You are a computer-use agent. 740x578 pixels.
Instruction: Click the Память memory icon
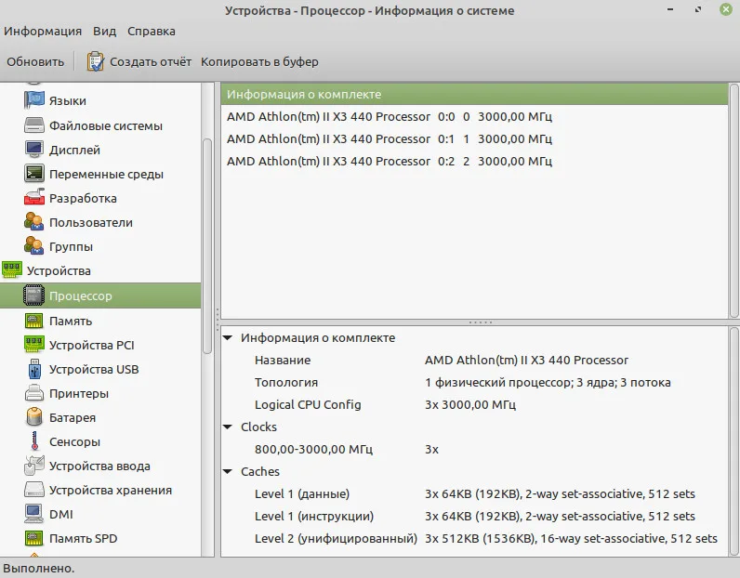point(34,321)
